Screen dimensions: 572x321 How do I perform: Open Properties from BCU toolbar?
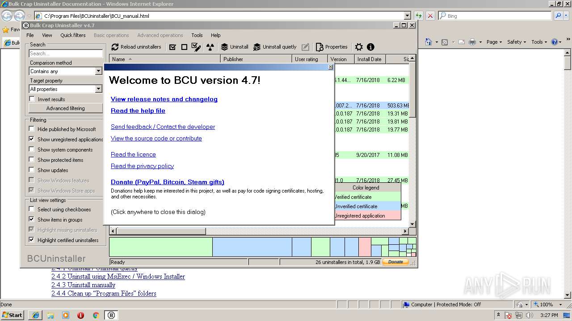[x=332, y=47]
